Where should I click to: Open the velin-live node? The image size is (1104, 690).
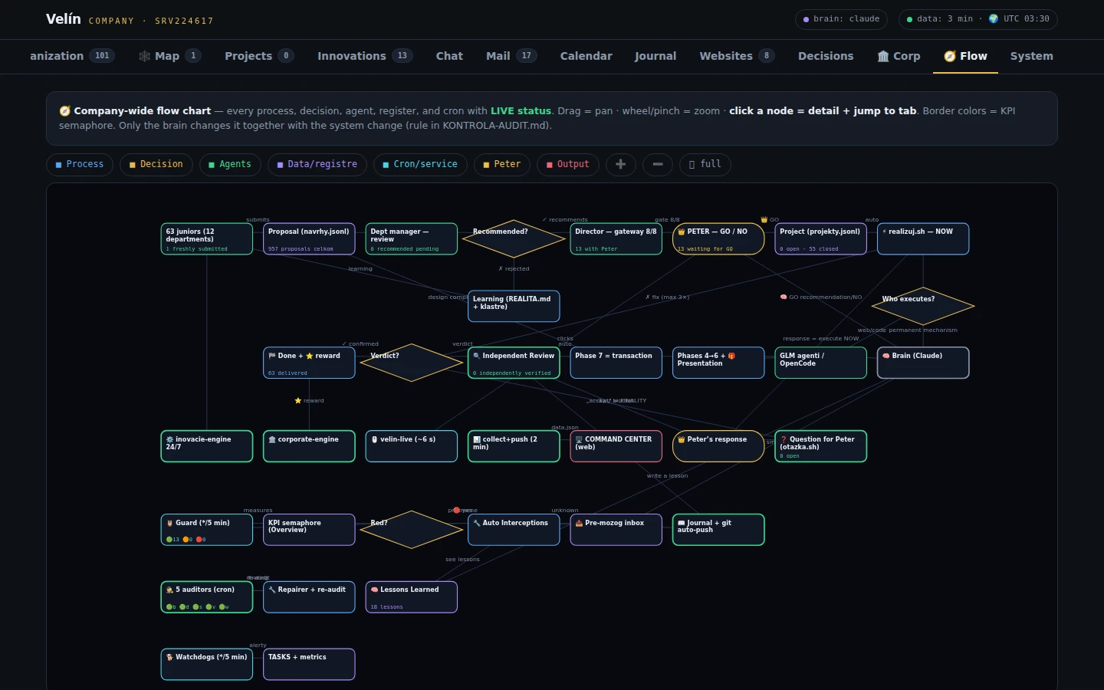click(x=412, y=446)
